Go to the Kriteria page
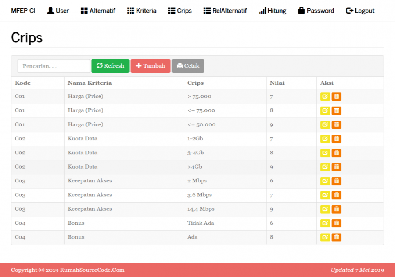The width and height of the screenshot is (395, 277). click(141, 11)
